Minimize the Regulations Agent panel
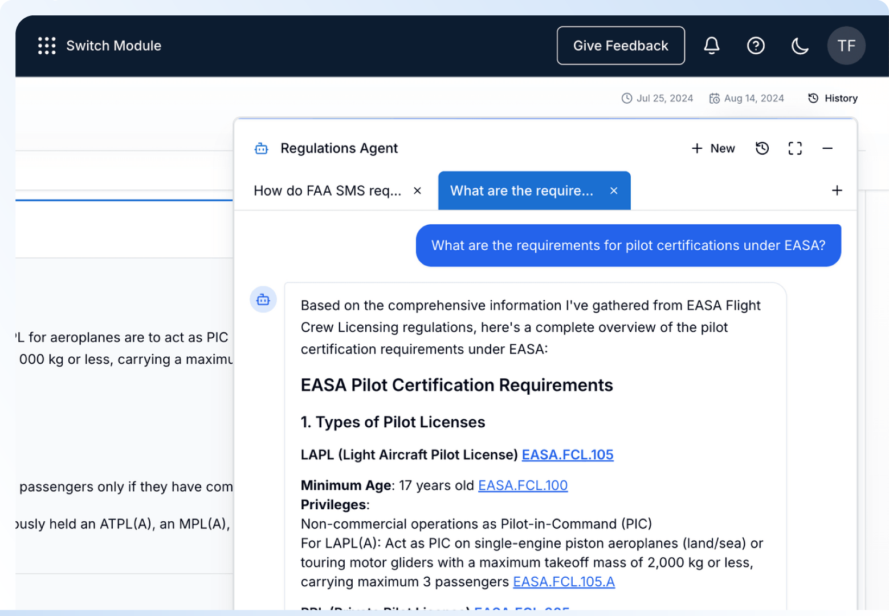889x616 pixels. pyautogui.click(x=827, y=148)
